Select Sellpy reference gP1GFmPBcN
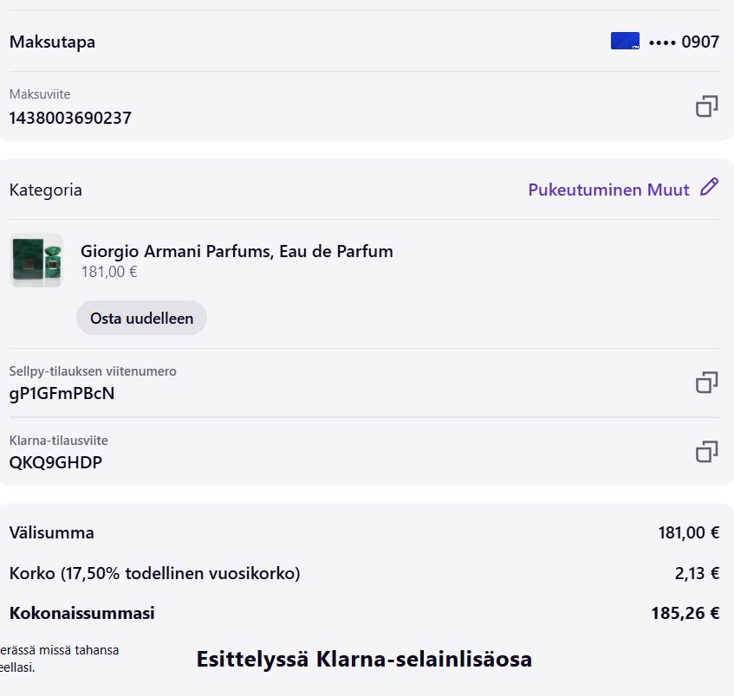 click(62, 393)
